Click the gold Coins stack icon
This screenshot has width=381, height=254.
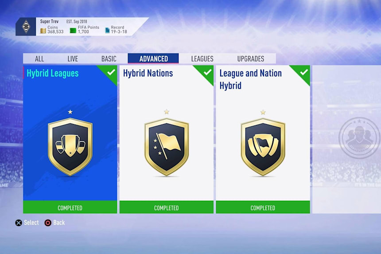[43, 31]
